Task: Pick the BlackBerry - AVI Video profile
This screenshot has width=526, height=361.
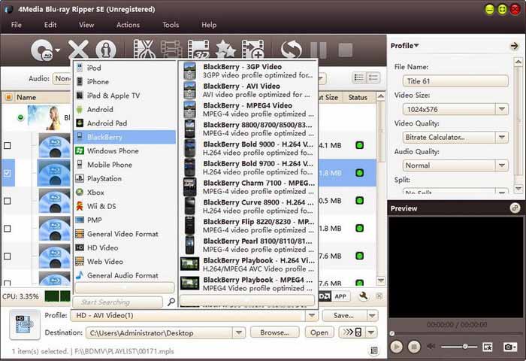Action: click(x=248, y=90)
